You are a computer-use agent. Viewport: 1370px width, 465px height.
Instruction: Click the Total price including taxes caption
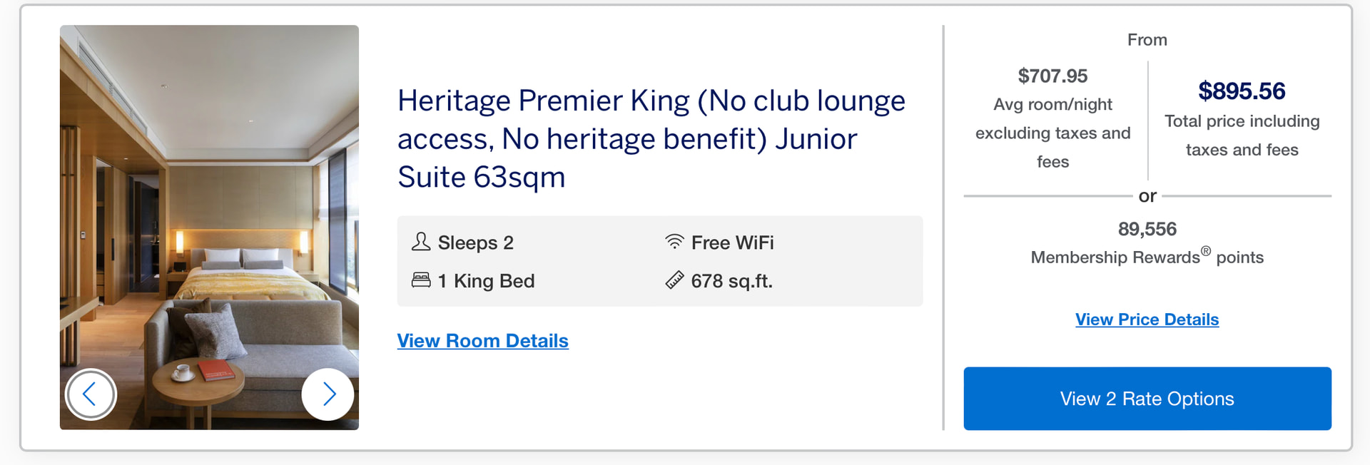click(x=1242, y=136)
